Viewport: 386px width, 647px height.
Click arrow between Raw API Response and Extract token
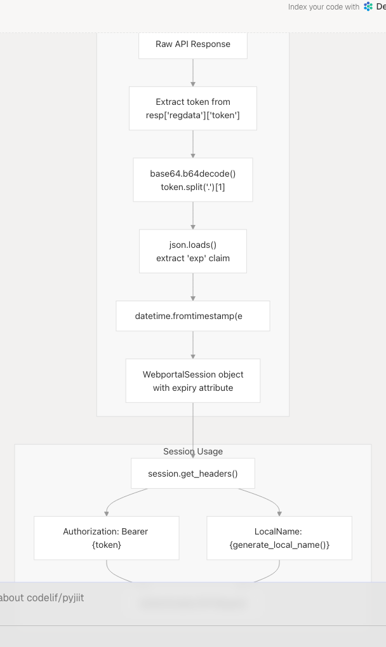pos(193,73)
